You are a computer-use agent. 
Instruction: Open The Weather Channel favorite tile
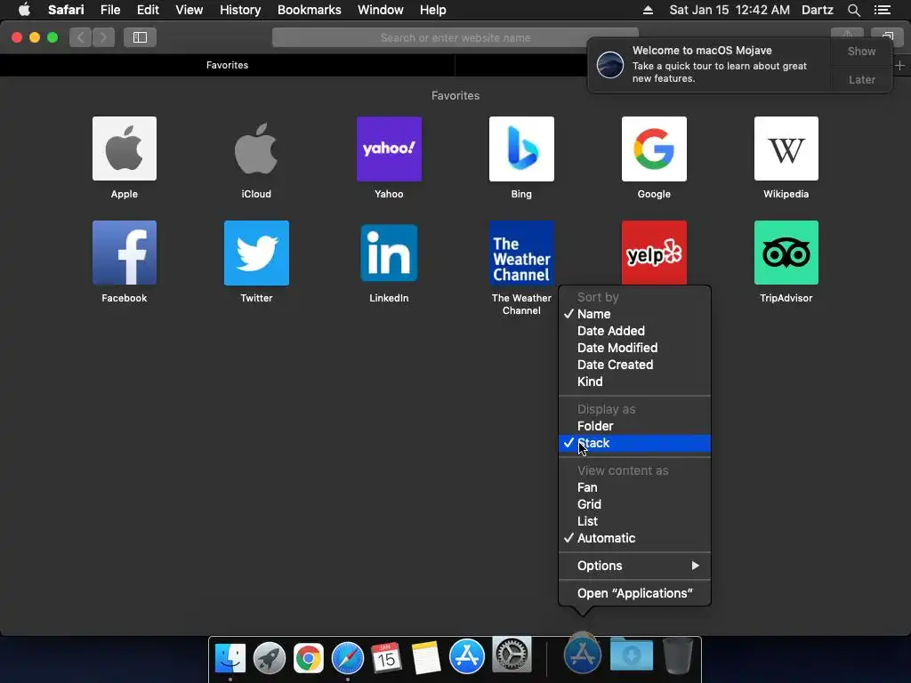point(521,253)
